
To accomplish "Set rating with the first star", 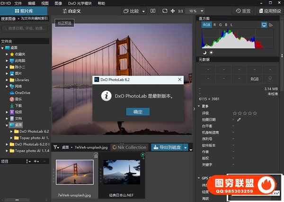I will click(x=235, y=113).
